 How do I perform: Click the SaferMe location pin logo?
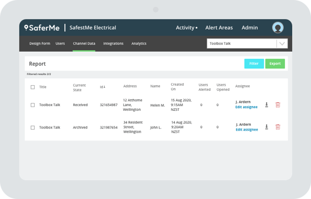coord(26,28)
